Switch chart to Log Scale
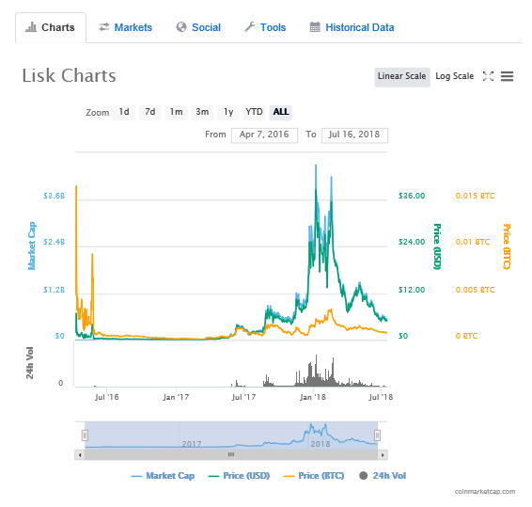The height and width of the screenshot is (507, 532). 454,76
